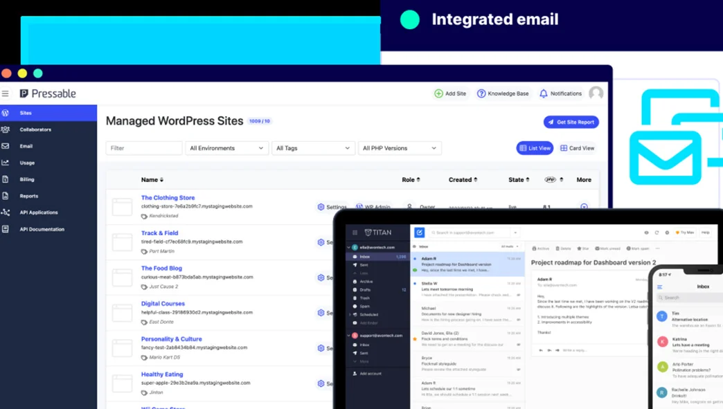
Task: Open the user avatar menu in Pressable
Action: (596, 93)
